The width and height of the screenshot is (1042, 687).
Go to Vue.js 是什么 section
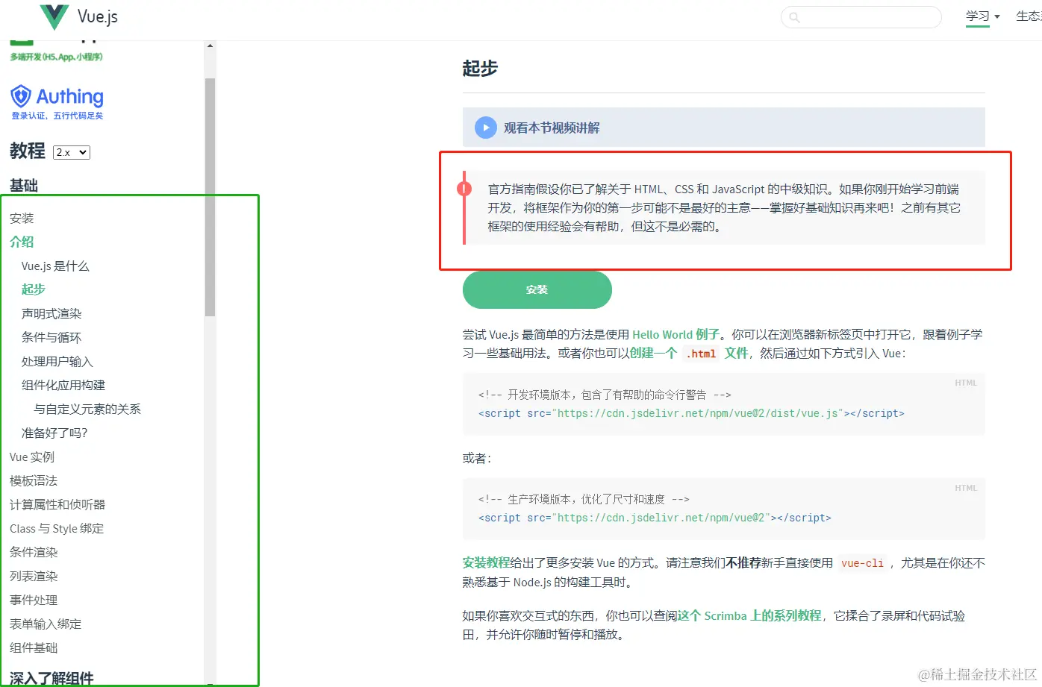click(x=55, y=266)
